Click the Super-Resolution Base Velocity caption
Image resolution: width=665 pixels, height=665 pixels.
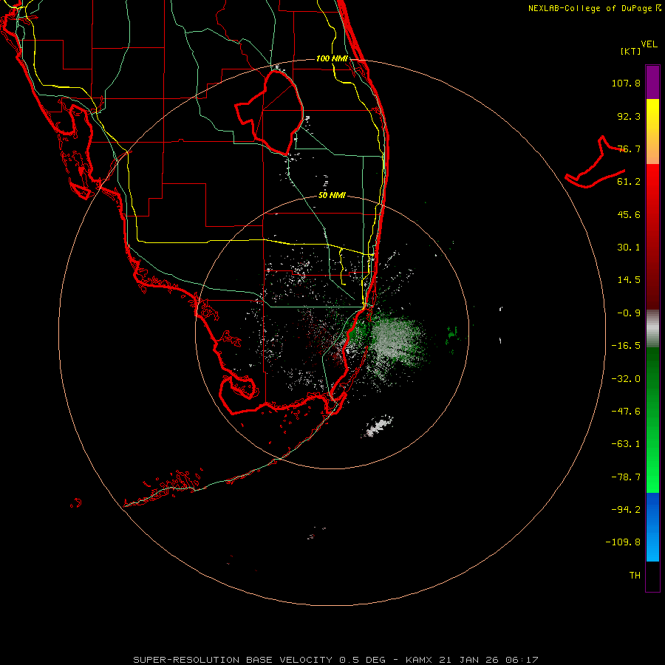tap(335, 660)
